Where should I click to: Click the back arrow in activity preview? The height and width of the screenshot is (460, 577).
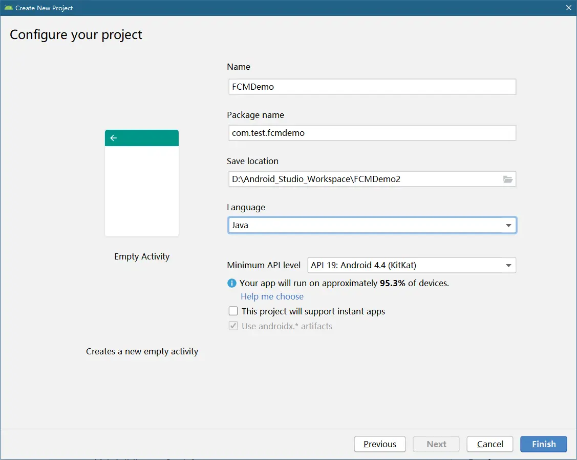(114, 138)
